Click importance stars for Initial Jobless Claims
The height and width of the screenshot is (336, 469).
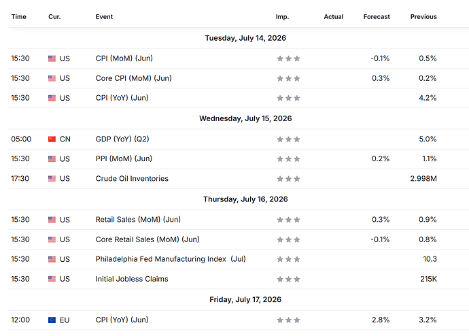tap(288, 279)
